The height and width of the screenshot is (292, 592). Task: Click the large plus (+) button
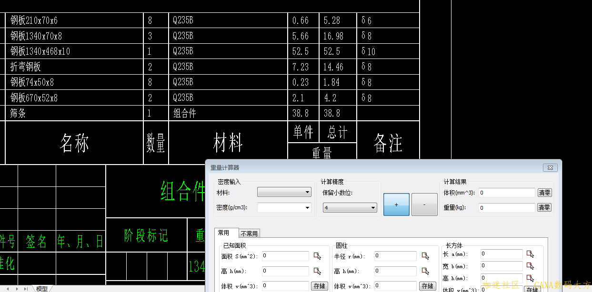[396, 204]
